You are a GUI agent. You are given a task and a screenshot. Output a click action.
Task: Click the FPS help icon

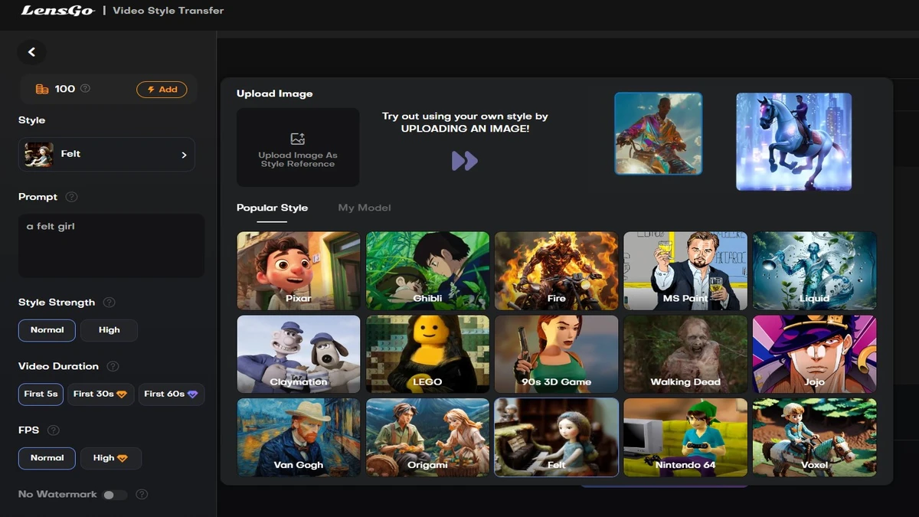point(54,430)
